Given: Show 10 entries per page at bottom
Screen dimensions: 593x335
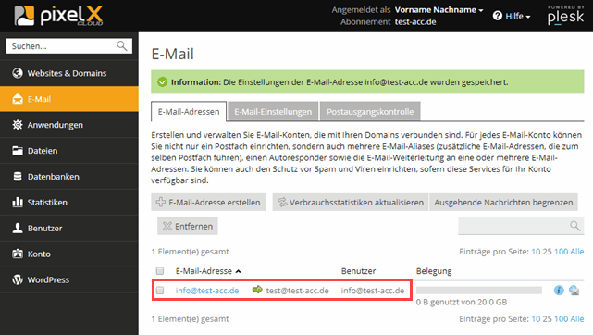Looking at the screenshot, I should 536,318.
